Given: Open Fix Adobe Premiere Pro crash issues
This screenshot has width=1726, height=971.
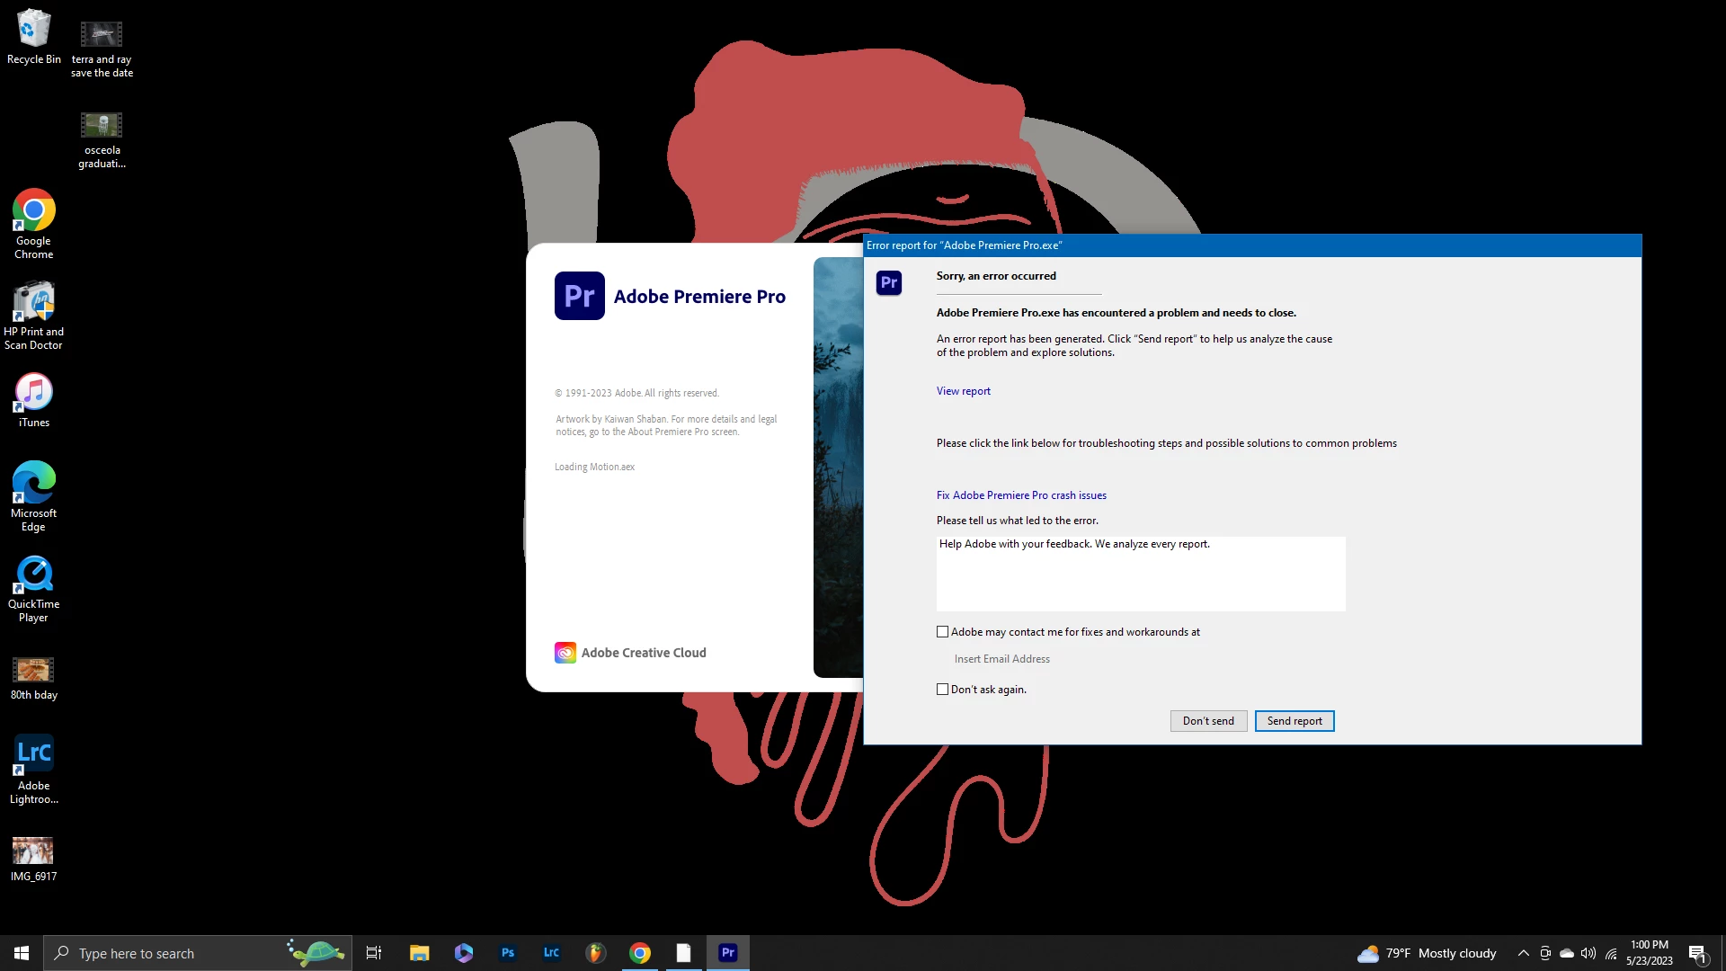Looking at the screenshot, I should click(1021, 495).
